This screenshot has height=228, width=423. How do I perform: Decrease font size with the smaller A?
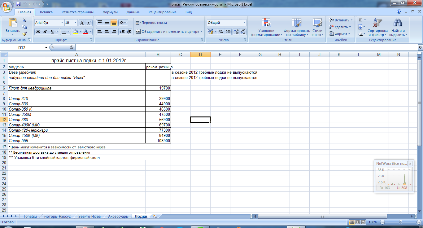pos(89,23)
